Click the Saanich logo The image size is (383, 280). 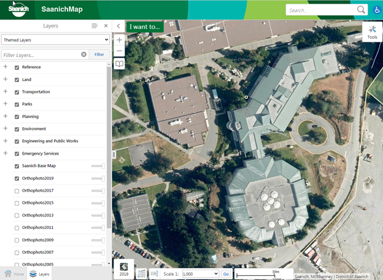coord(18,10)
